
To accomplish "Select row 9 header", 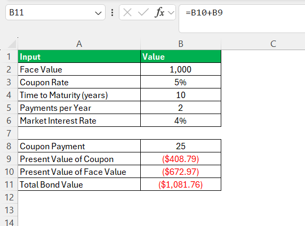I will click(x=9, y=159).
